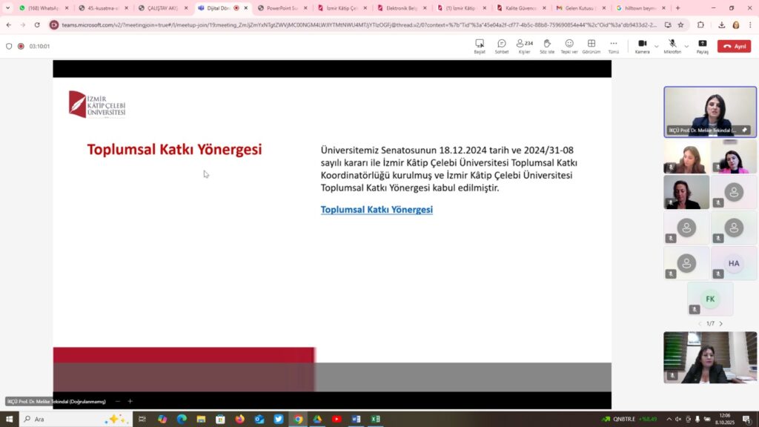This screenshot has width=759, height=427.
Task: Leave the meeting with Ayrıl button
Action: 734,46
